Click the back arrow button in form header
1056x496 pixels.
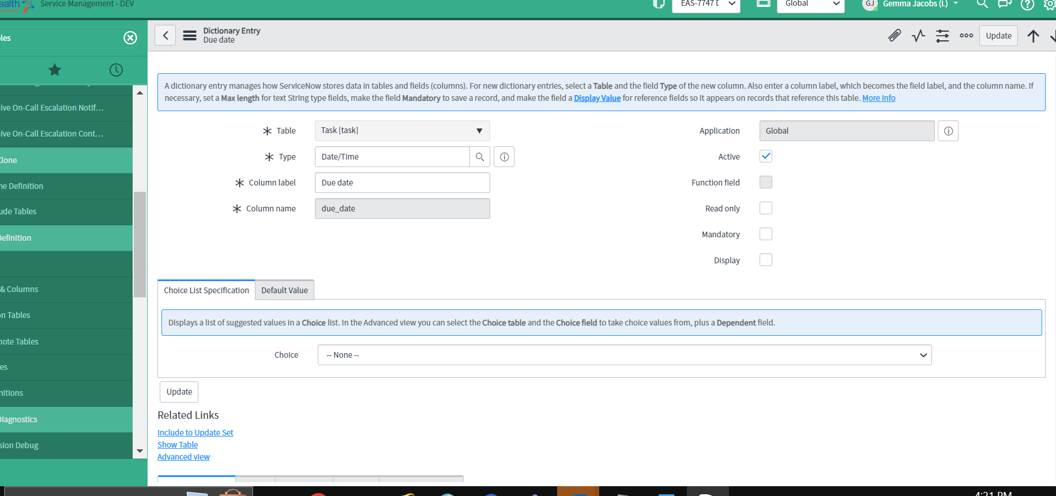[x=166, y=36]
